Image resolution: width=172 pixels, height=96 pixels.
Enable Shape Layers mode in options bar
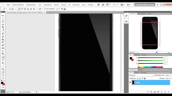pyautogui.click(x=10, y=9)
